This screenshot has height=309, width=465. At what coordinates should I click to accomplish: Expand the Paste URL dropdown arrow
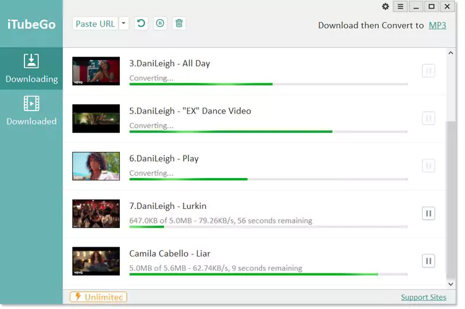coord(124,23)
